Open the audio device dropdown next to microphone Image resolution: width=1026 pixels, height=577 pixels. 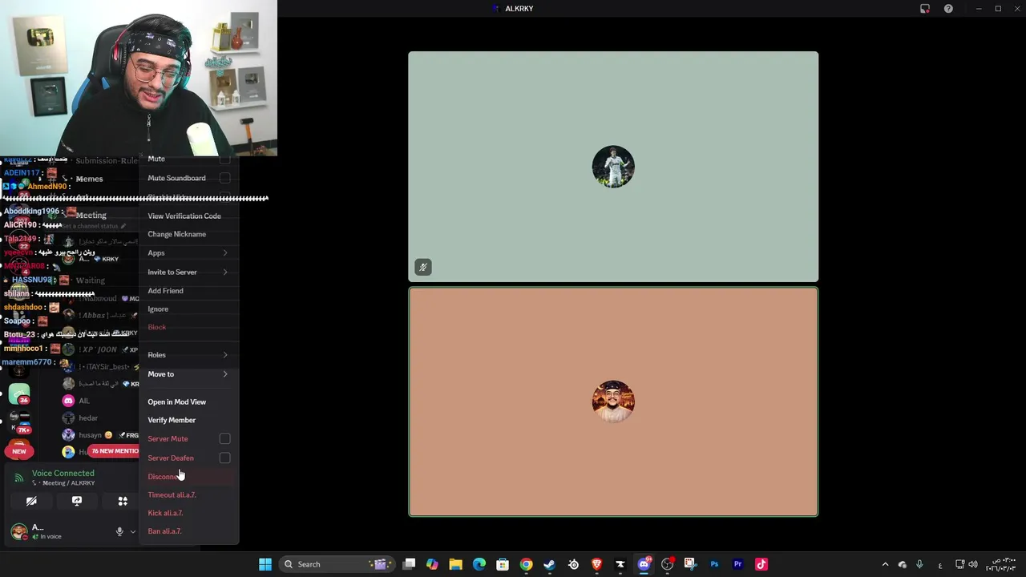coord(133,531)
